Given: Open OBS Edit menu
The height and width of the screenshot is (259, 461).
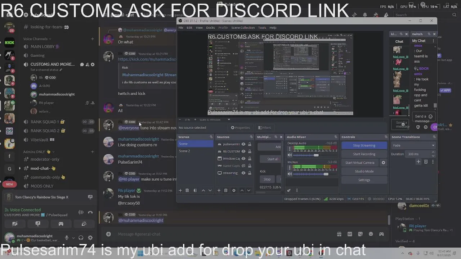Looking at the screenshot, I should click(x=189, y=28).
